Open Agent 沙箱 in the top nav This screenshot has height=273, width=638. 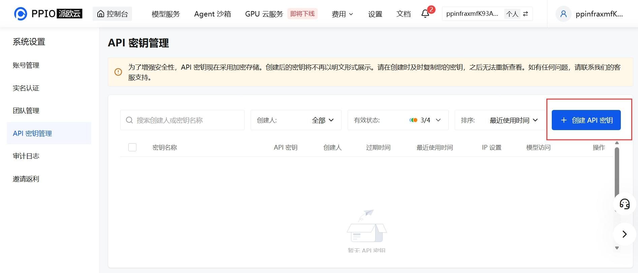(x=213, y=14)
